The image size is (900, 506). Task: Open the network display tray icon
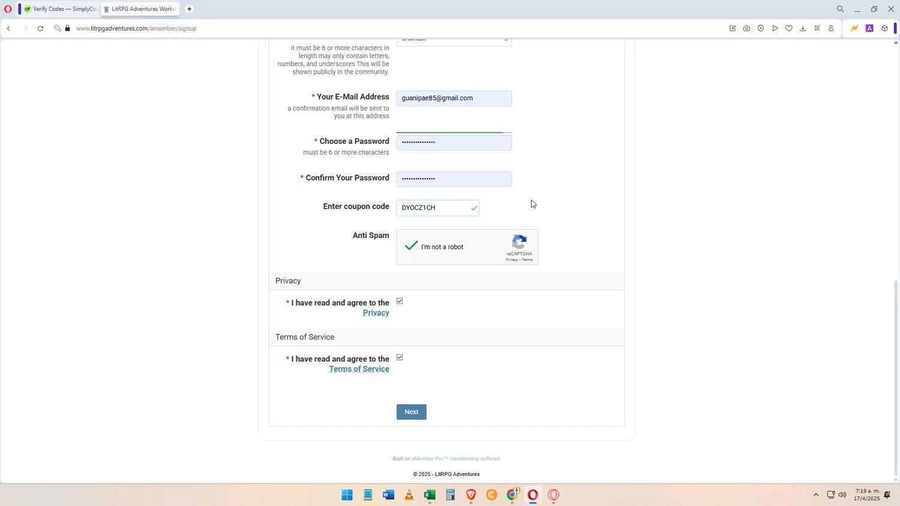[x=831, y=495]
